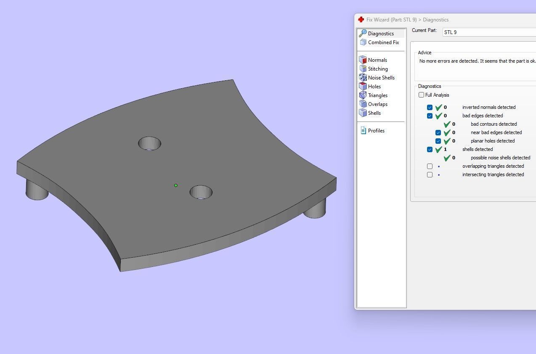
Task: Click the upper hole in the plate
Action: 150,143
